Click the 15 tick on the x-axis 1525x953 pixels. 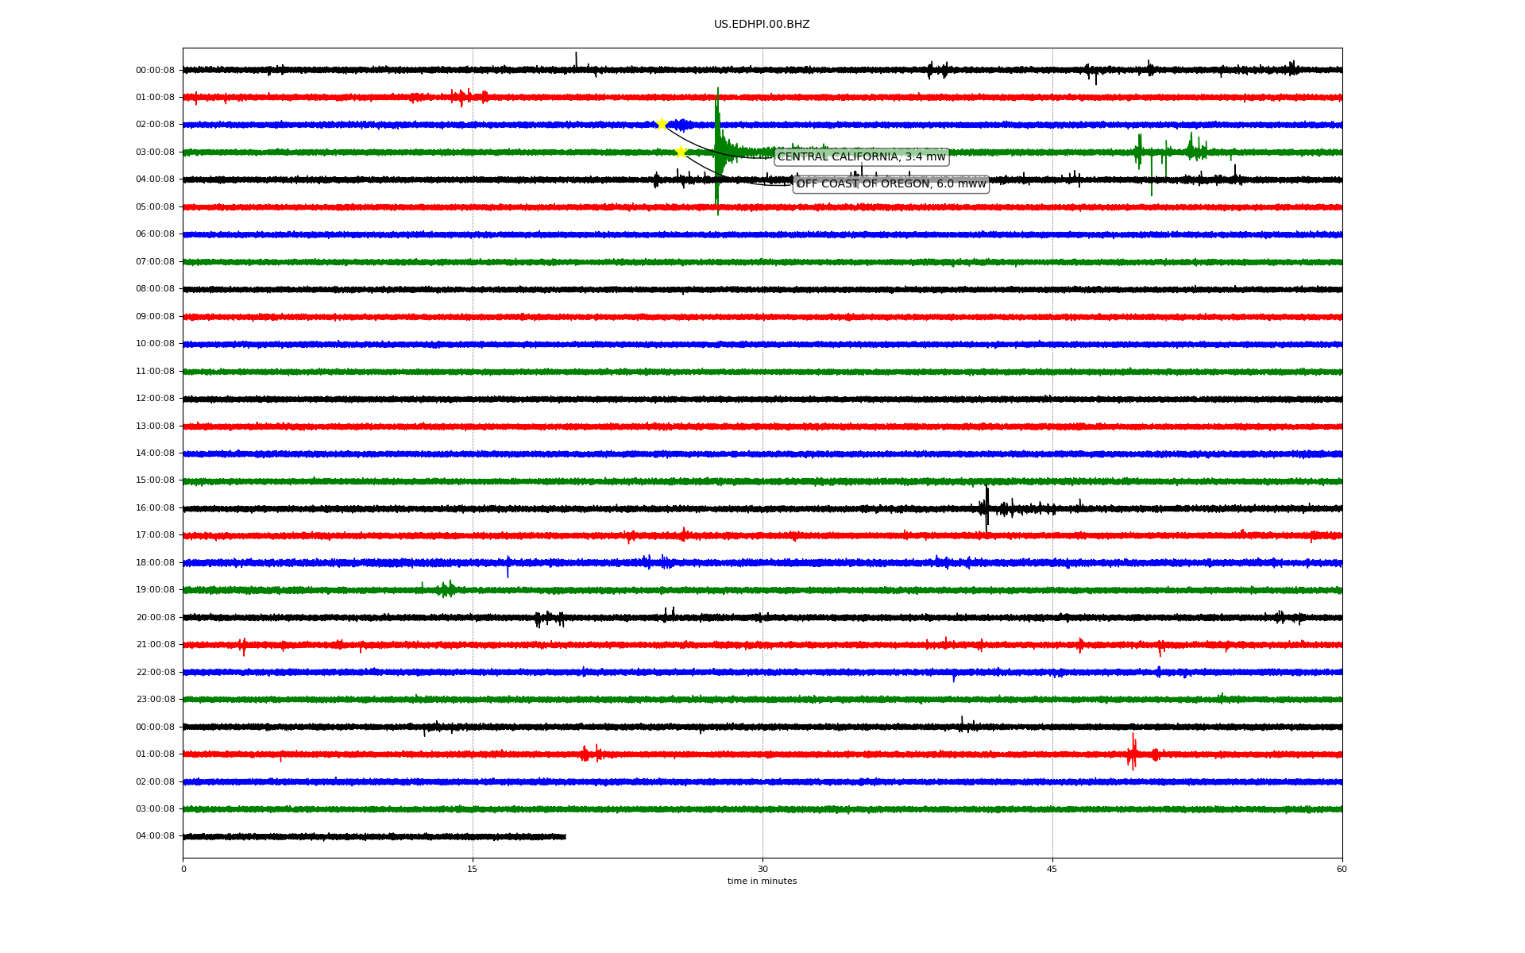coord(473,869)
